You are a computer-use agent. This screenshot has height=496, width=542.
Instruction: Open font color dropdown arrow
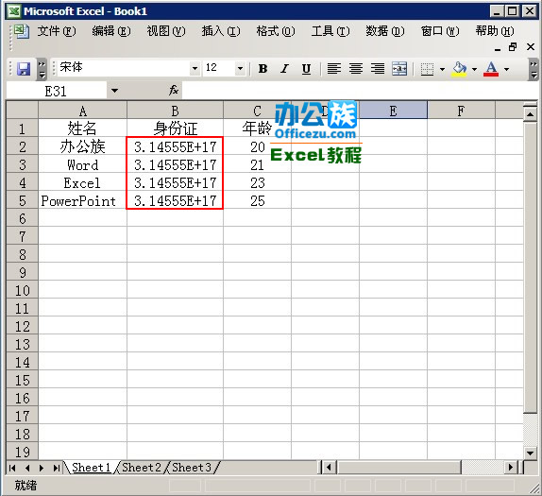(506, 69)
